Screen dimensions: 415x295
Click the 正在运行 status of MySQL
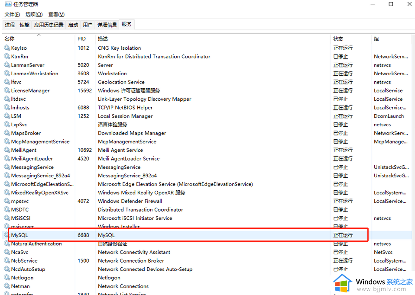click(x=343, y=235)
